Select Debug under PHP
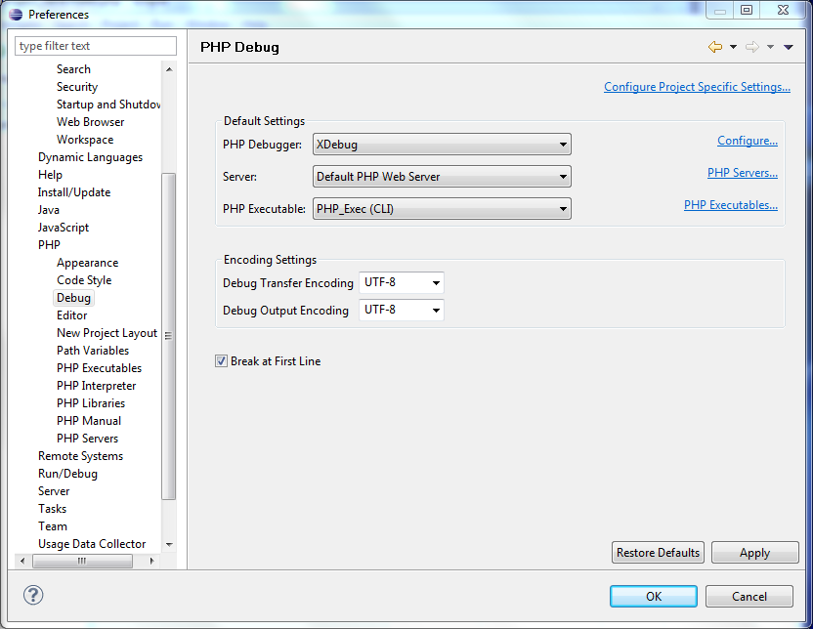This screenshot has height=629, width=813. 73,298
